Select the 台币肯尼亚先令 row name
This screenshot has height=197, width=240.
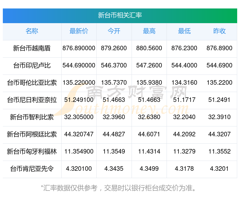pos(32,169)
